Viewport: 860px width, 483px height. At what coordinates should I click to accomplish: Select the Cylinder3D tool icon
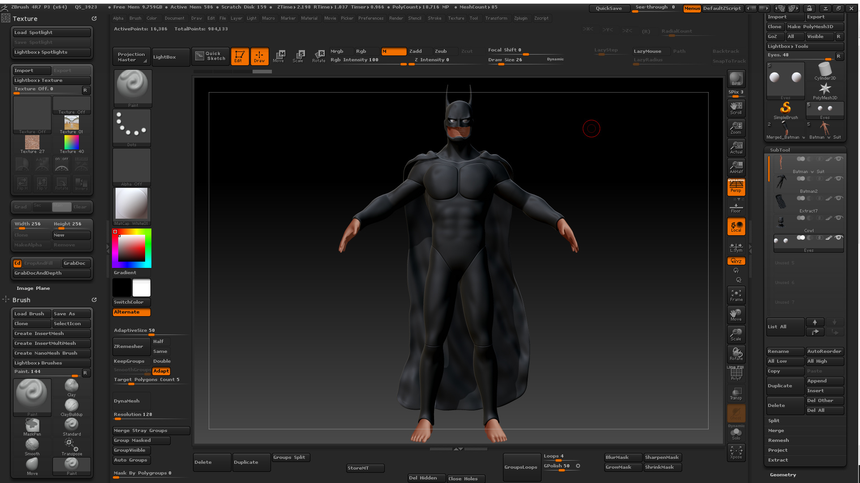[825, 71]
